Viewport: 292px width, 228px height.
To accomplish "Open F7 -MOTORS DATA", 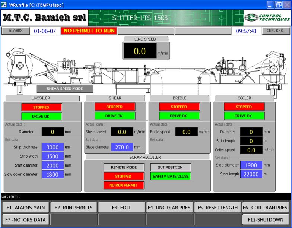I will click(x=26, y=220).
